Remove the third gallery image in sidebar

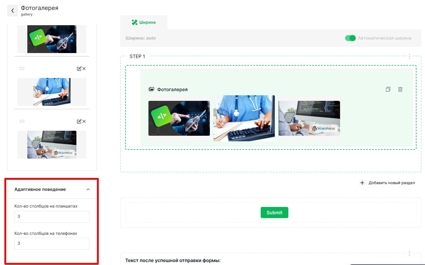click(84, 121)
